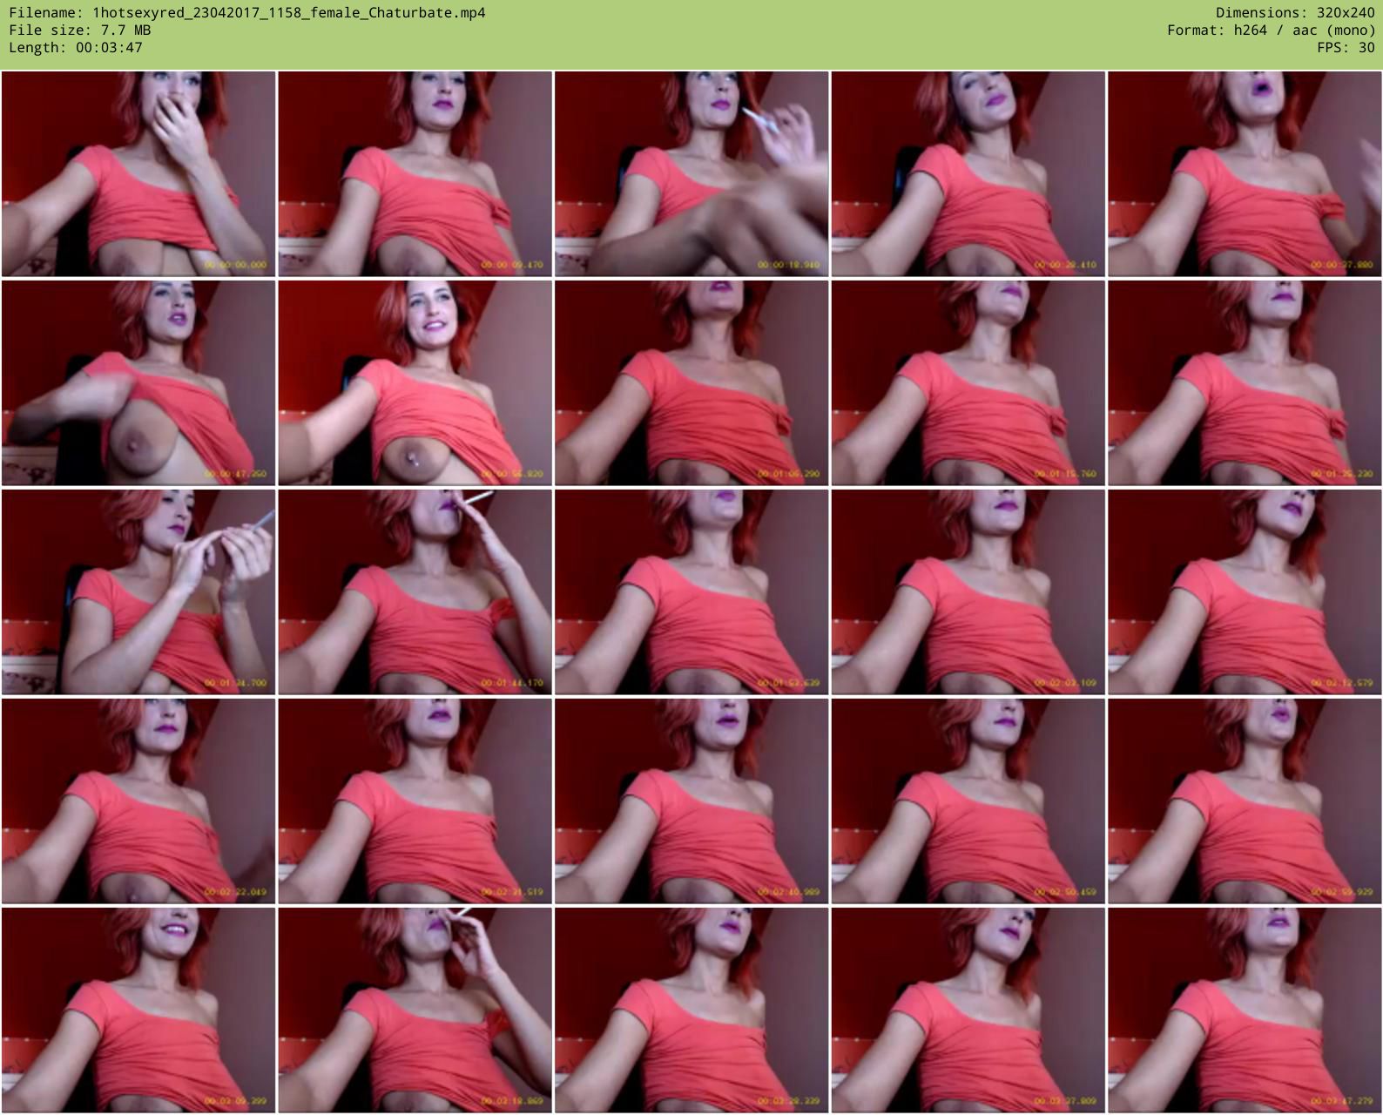Click the "Length: 00:03:47" text
Screen dimensions: 1383x1115
click(76, 48)
